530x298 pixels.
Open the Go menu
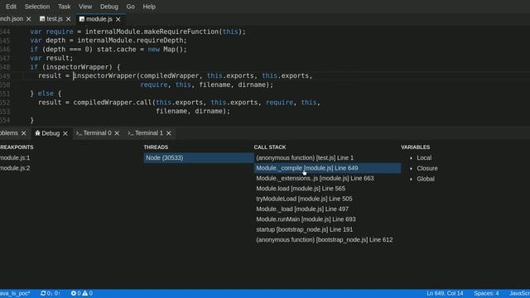[131, 7]
